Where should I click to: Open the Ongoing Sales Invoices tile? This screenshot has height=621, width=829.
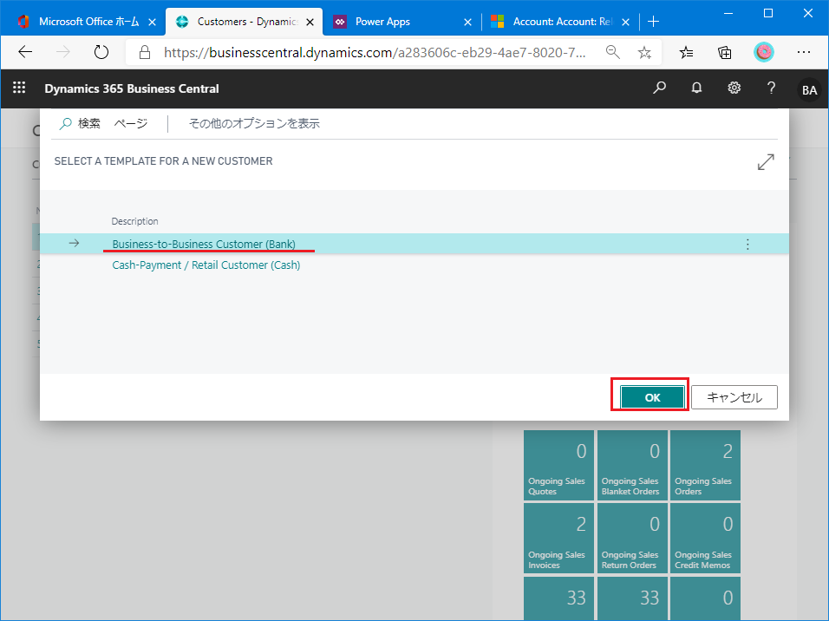pyautogui.click(x=558, y=539)
